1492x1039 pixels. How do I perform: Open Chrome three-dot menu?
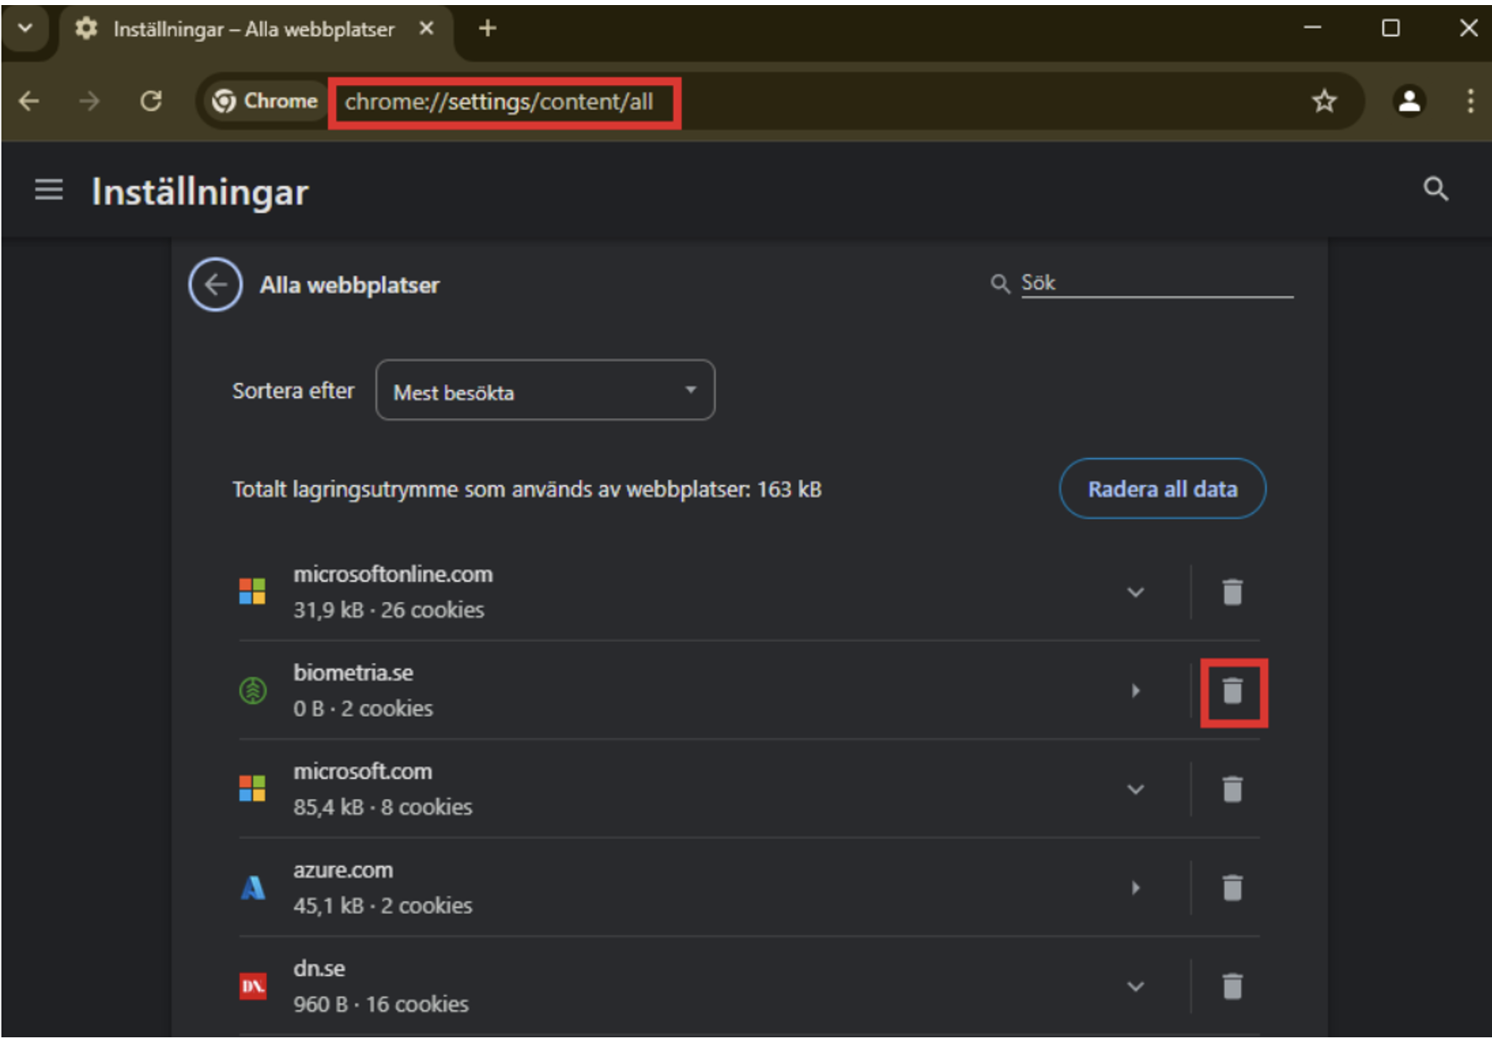tap(1470, 102)
